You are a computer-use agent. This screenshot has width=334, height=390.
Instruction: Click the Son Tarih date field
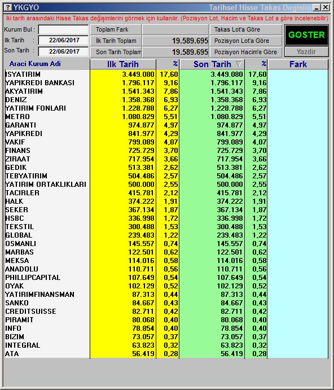63,51
